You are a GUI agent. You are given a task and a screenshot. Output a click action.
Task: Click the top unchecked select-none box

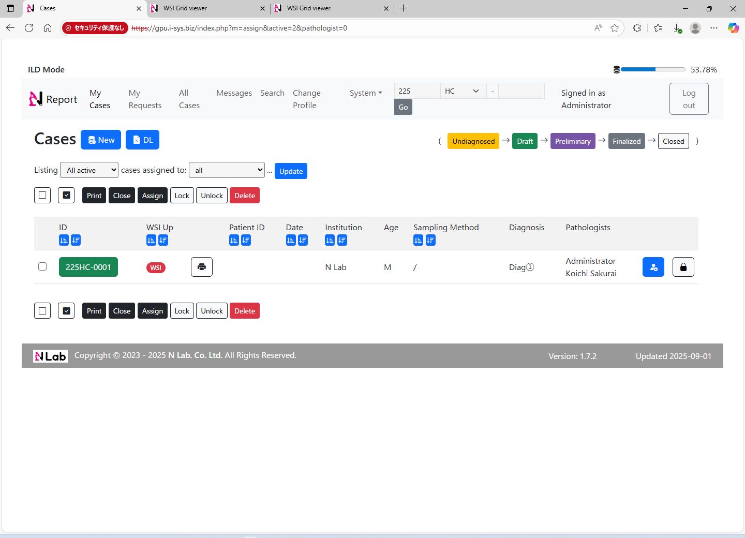coord(42,196)
